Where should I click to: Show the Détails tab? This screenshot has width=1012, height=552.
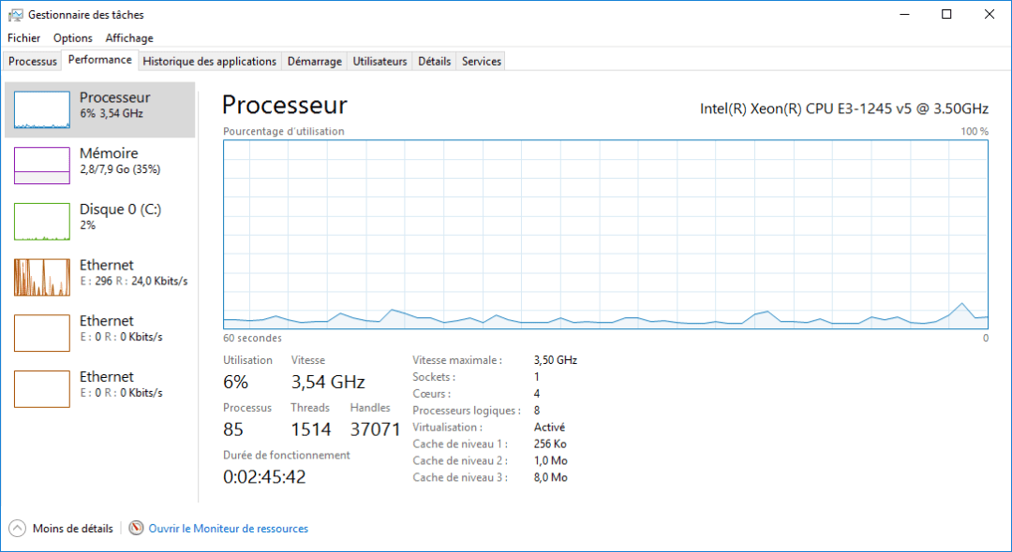pyautogui.click(x=434, y=62)
